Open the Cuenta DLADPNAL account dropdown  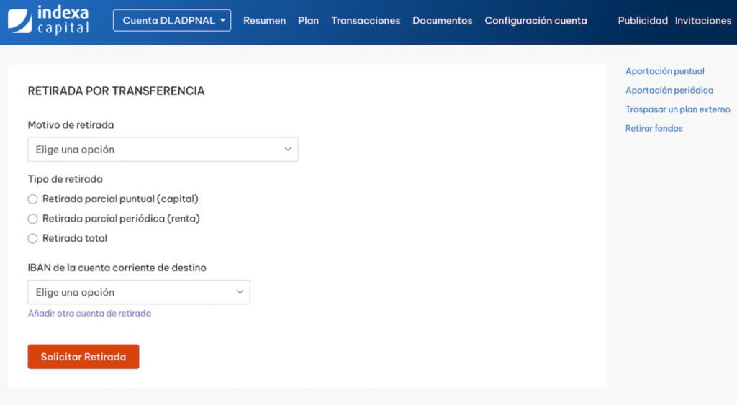coord(172,21)
